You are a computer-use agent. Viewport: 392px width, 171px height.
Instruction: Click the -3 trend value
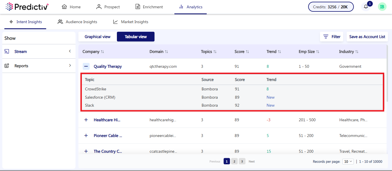tap(269, 120)
